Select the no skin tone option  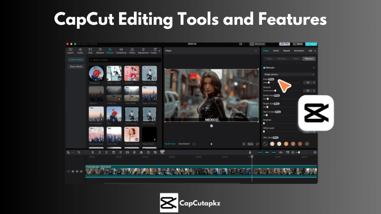[x=265, y=144]
